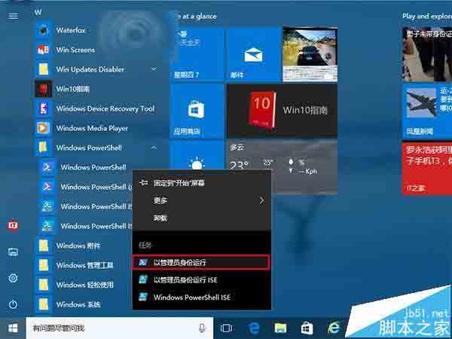Screen dimensions: 452x339
Task: Open the Win10指南 large tile
Action: [282, 111]
